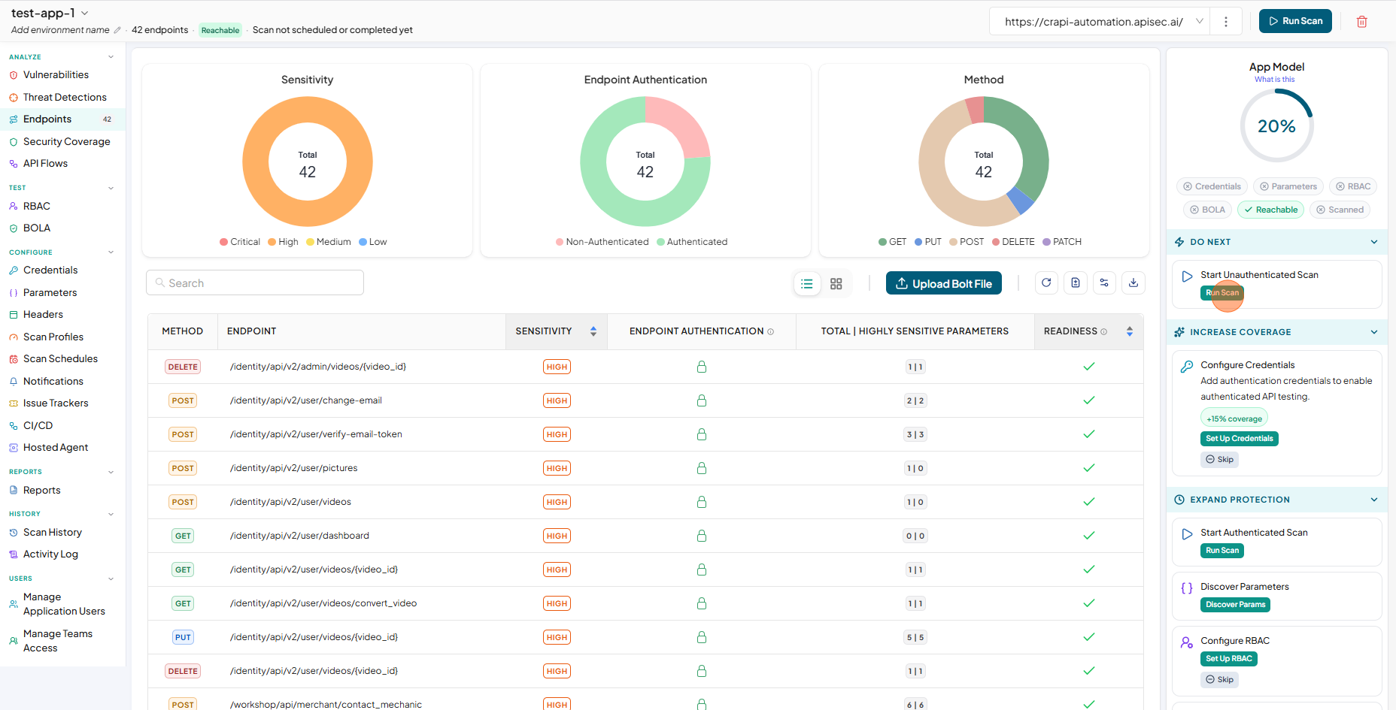Click Endpoint Authentication info icon
Image resolution: width=1396 pixels, height=710 pixels.
(x=771, y=331)
